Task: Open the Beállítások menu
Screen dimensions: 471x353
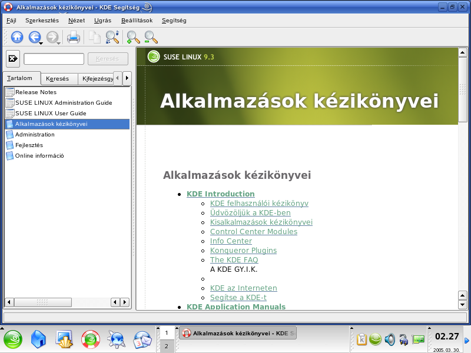Action: [x=137, y=21]
